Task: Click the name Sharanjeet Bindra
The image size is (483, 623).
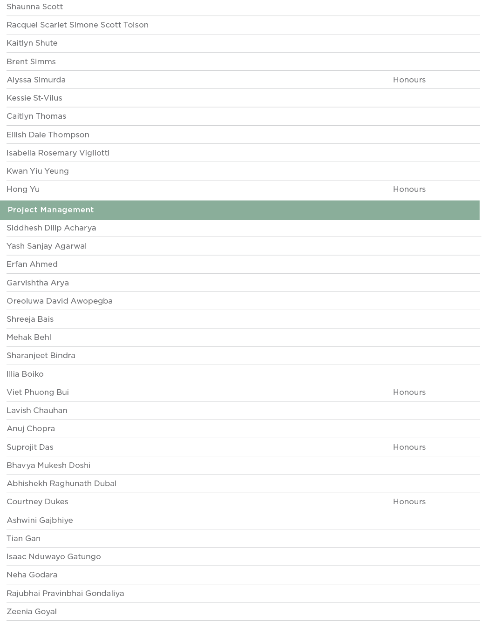Action: pos(41,355)
